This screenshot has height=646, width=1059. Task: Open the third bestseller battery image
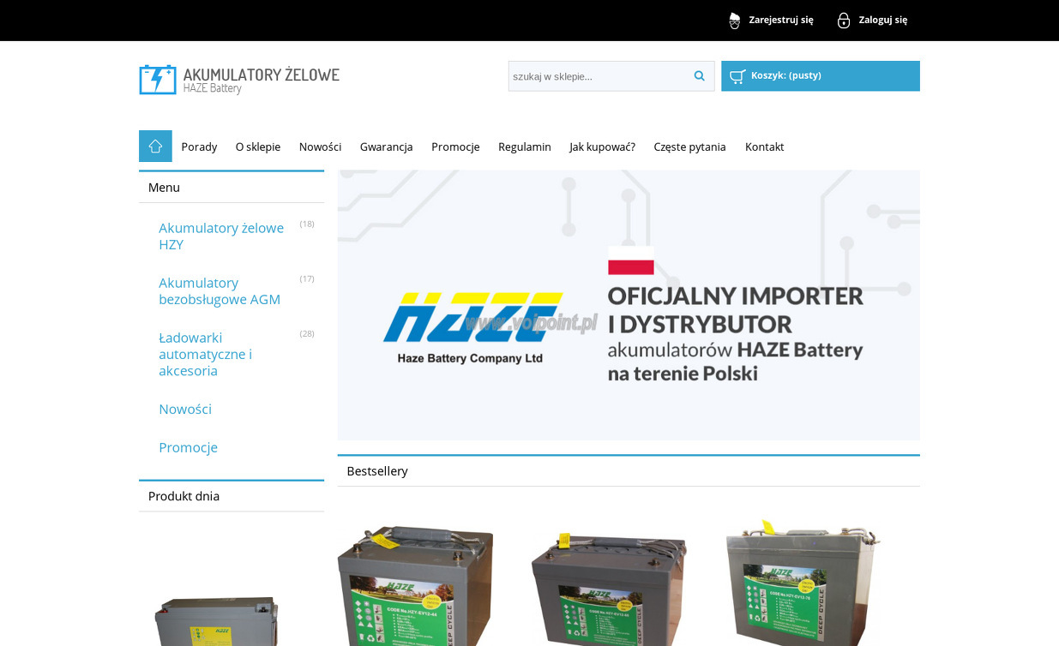click(803, 583)
